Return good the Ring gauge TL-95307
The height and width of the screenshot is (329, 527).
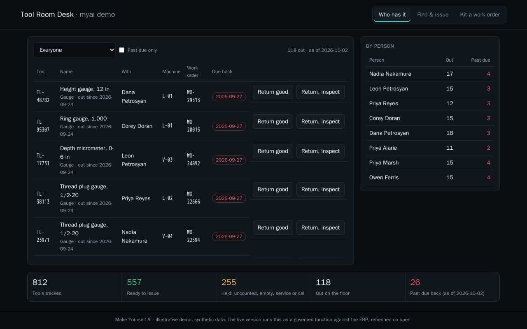[x=273, y=122]
